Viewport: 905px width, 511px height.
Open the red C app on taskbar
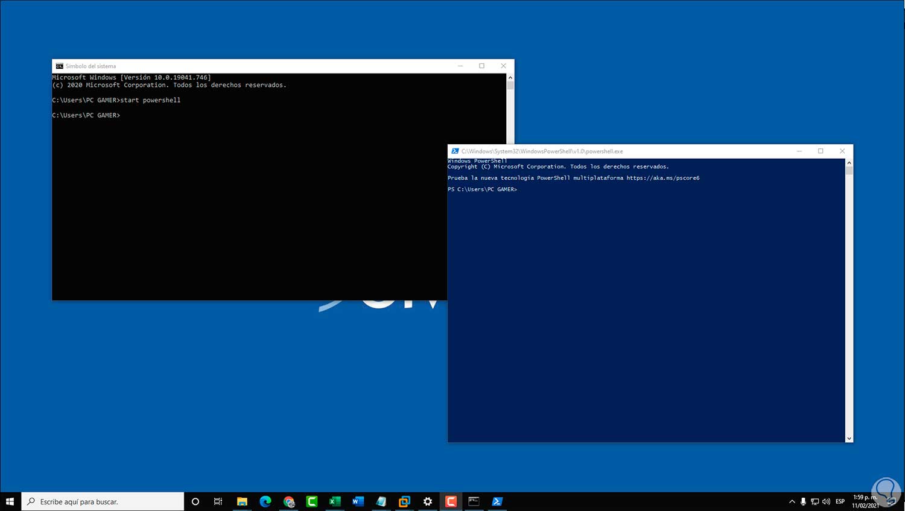pos(451,501)
